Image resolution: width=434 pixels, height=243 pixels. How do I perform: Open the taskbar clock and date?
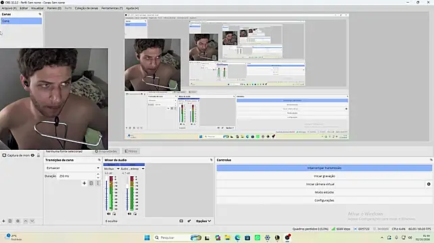[x=423, y=238]
